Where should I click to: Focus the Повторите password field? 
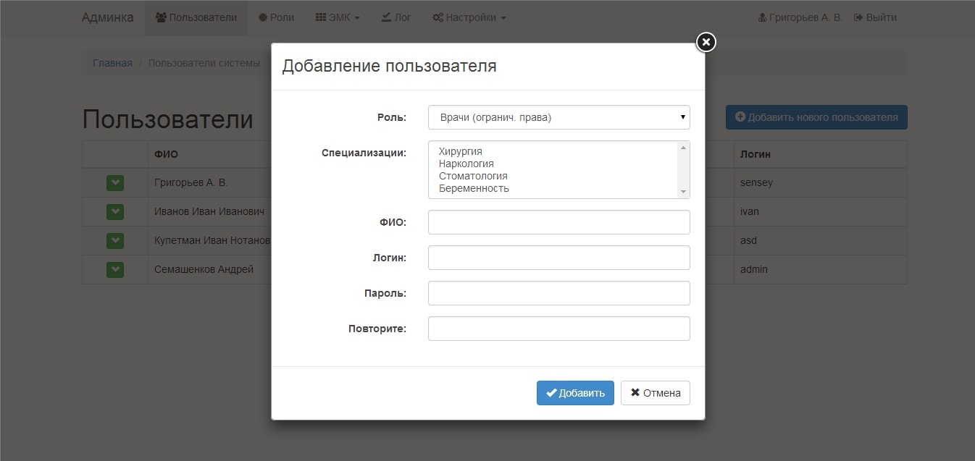click(x=558, y=329)
